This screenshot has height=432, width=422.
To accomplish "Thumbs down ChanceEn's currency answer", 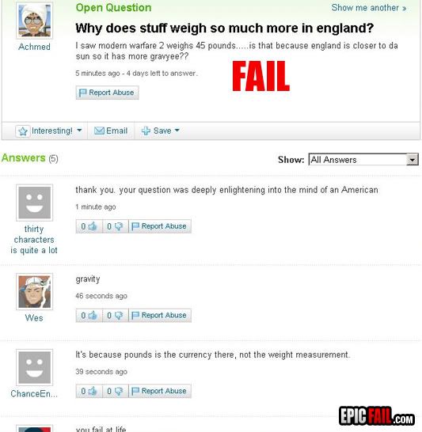I will point(116,391).
